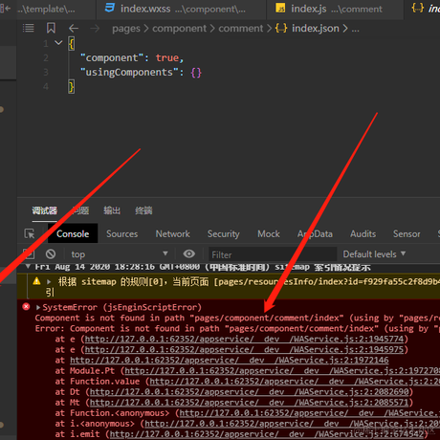
Task: Expand the sitemap warning message
Action: tap(49, 281)
